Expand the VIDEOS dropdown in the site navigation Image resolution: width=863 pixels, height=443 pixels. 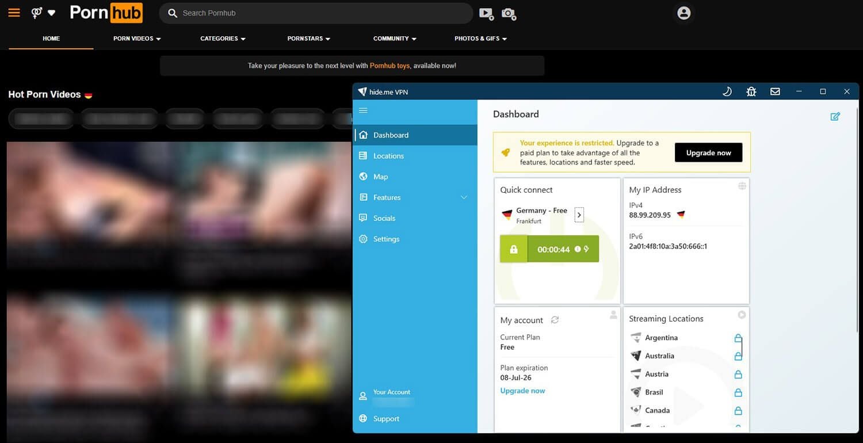(137, 39)
